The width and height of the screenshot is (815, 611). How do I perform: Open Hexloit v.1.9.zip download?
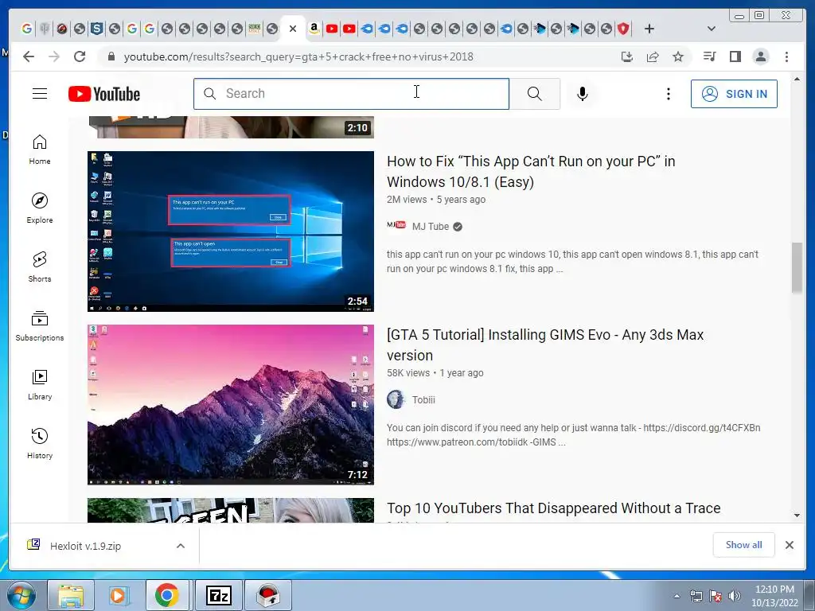pos(86,546)
